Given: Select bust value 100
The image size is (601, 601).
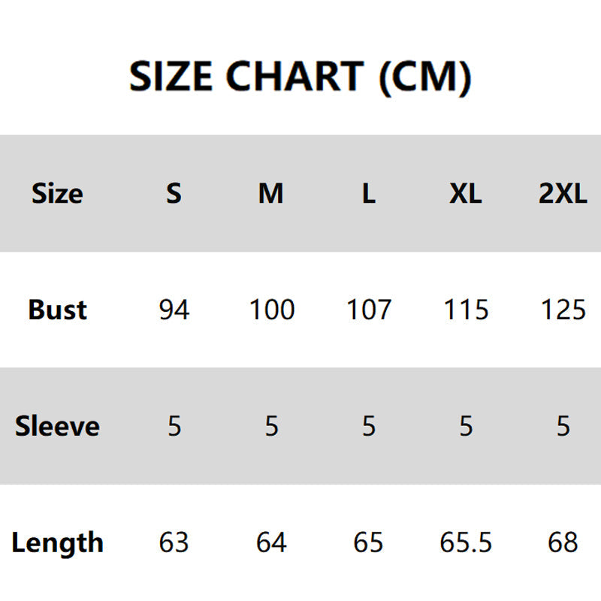Looking at the screenshot, I should (x=271, y=310).
